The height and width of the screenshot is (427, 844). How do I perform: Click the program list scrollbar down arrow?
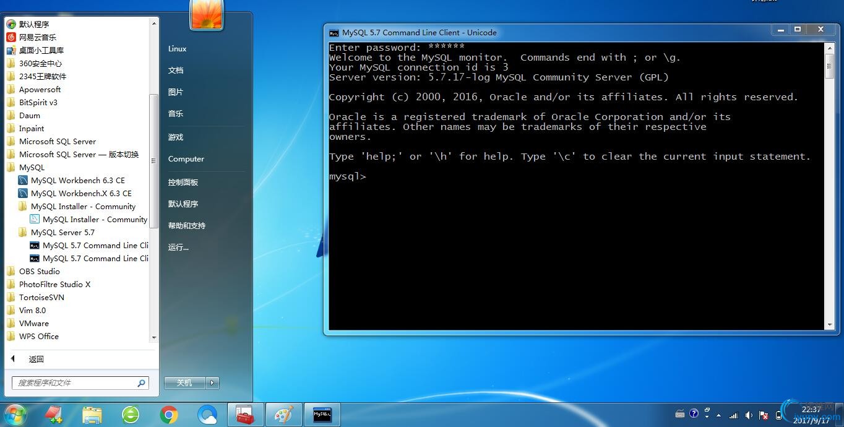pyautogui.click(x=154, y=339)
